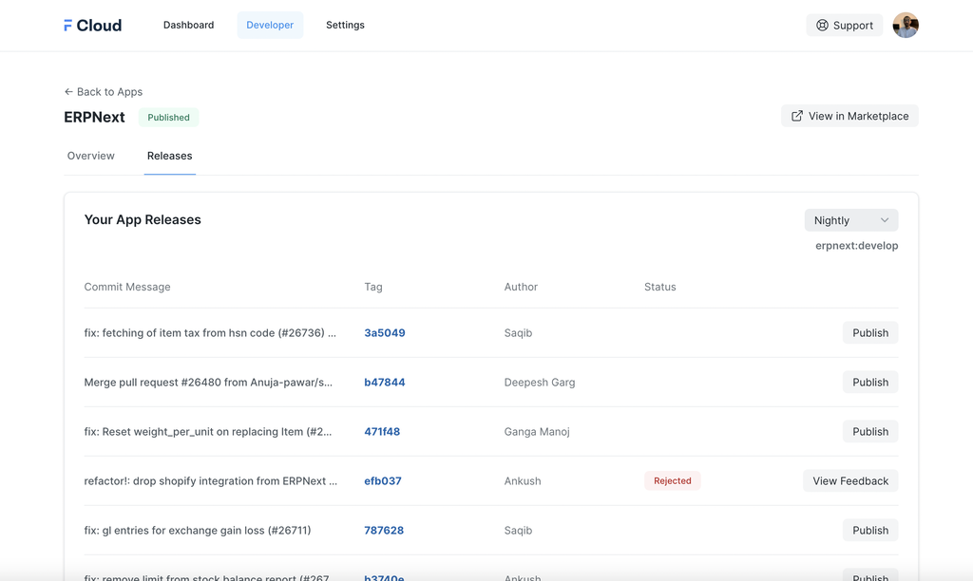
Task: Click the Rejected status badge
Action: pos(672,481)
